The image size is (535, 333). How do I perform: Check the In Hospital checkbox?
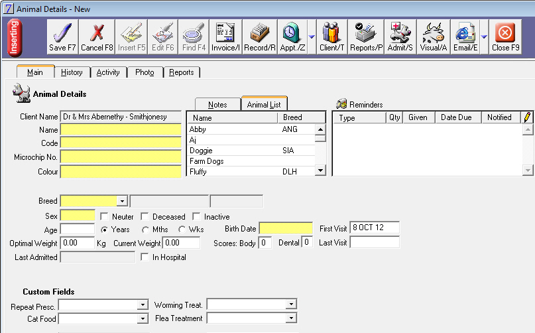145,257
